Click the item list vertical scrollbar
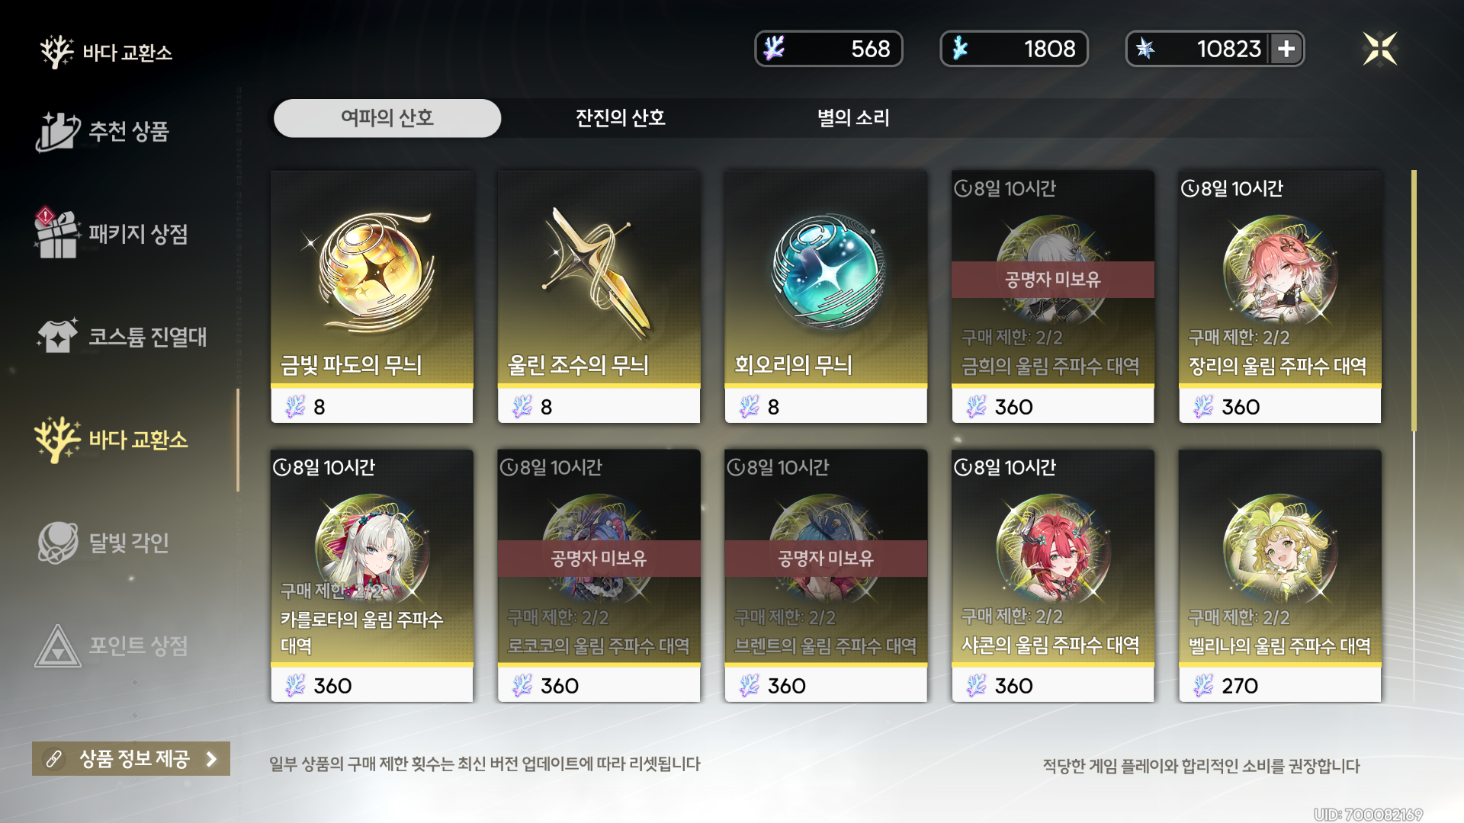The width and height of the screenshot is (1464, 823). pyautogui.click(x=1414, y=434)
